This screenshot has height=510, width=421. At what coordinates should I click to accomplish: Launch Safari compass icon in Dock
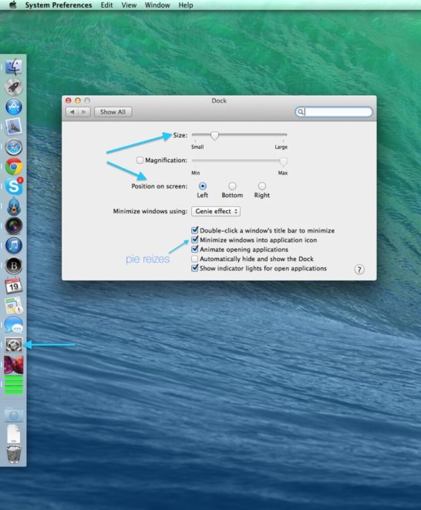pos(14,147)
